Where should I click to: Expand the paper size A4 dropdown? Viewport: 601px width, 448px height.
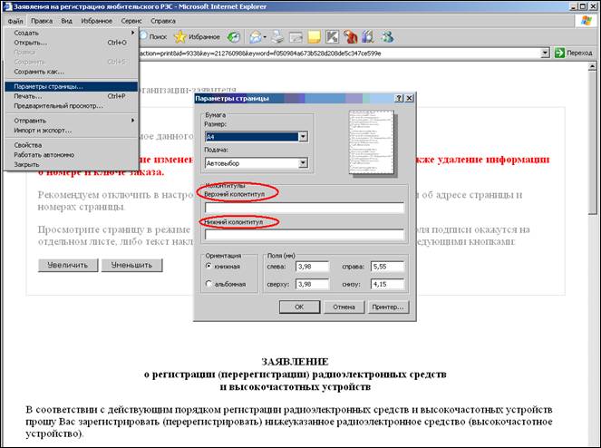click(303, 137)
